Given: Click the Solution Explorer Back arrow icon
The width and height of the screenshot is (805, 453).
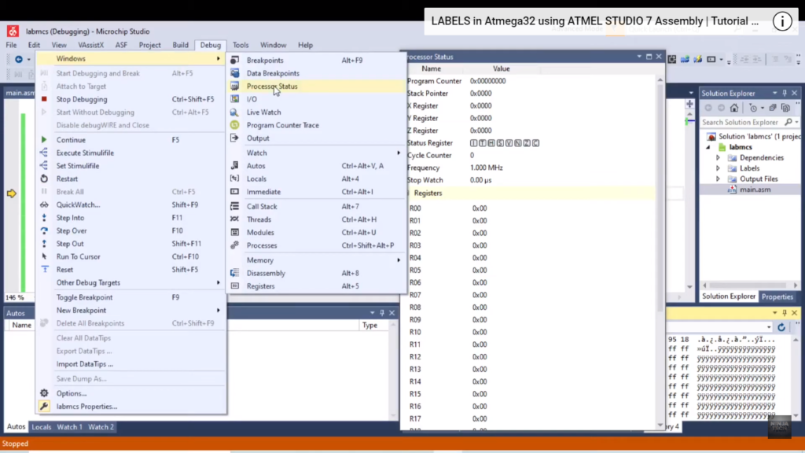Looking at the screenshot, I should tap(708, 108).
